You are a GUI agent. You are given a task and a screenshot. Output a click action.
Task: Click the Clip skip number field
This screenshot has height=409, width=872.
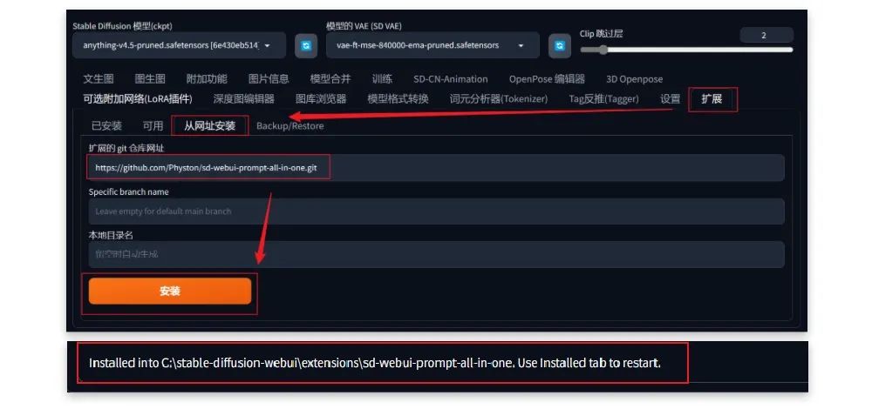coord(766,35)
